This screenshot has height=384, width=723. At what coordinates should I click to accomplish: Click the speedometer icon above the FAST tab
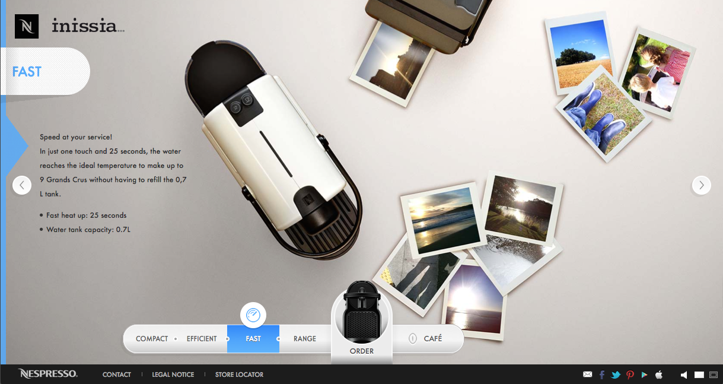point(253,315)
